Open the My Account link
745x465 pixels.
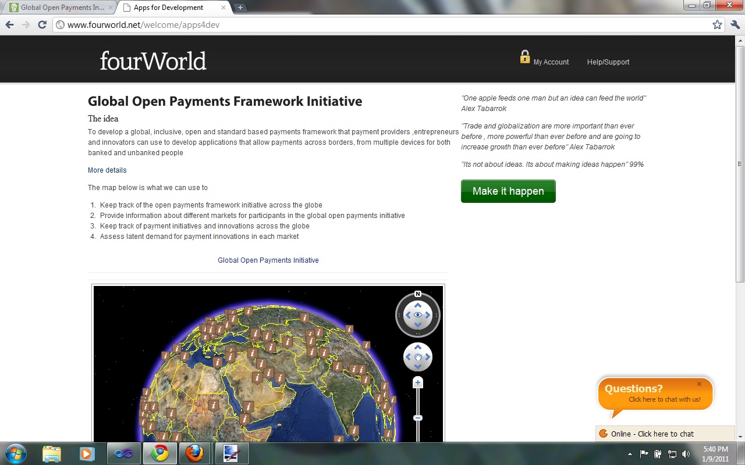point(551,62)
